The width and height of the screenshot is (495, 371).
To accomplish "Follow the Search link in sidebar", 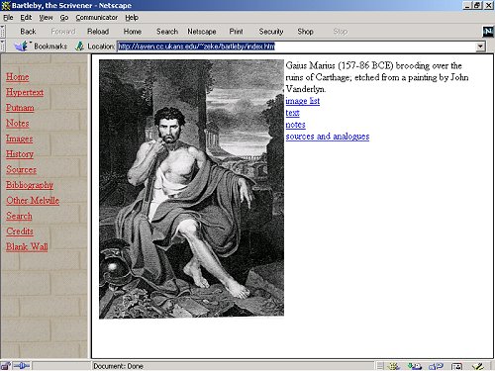I will (19, 216).
